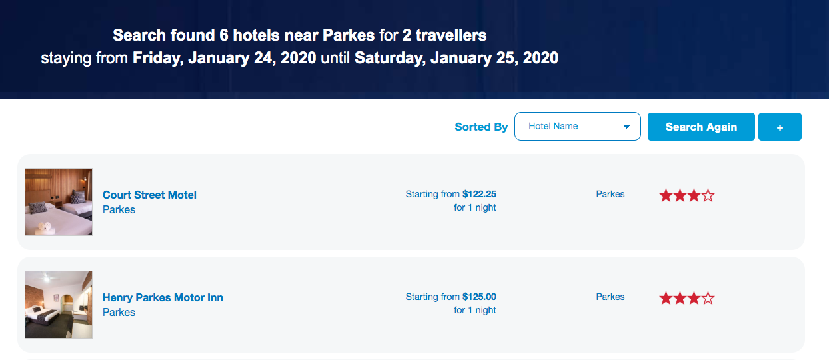Click the small arrow in the sort selector
This screenshot has height=360, width=829.
[x=626, y=127]
